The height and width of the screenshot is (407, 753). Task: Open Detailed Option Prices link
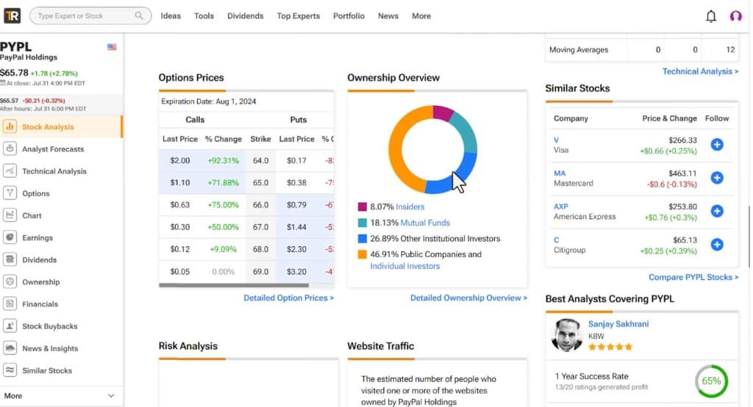(288, 298)
